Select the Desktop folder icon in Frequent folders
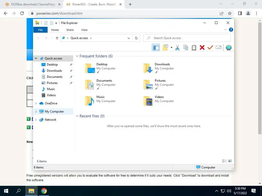262x196 pixels. [x=90, y=68]
